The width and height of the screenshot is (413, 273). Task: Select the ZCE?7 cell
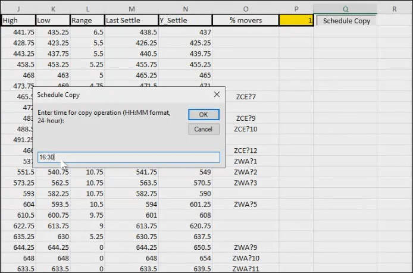click(x=246, y=96)
